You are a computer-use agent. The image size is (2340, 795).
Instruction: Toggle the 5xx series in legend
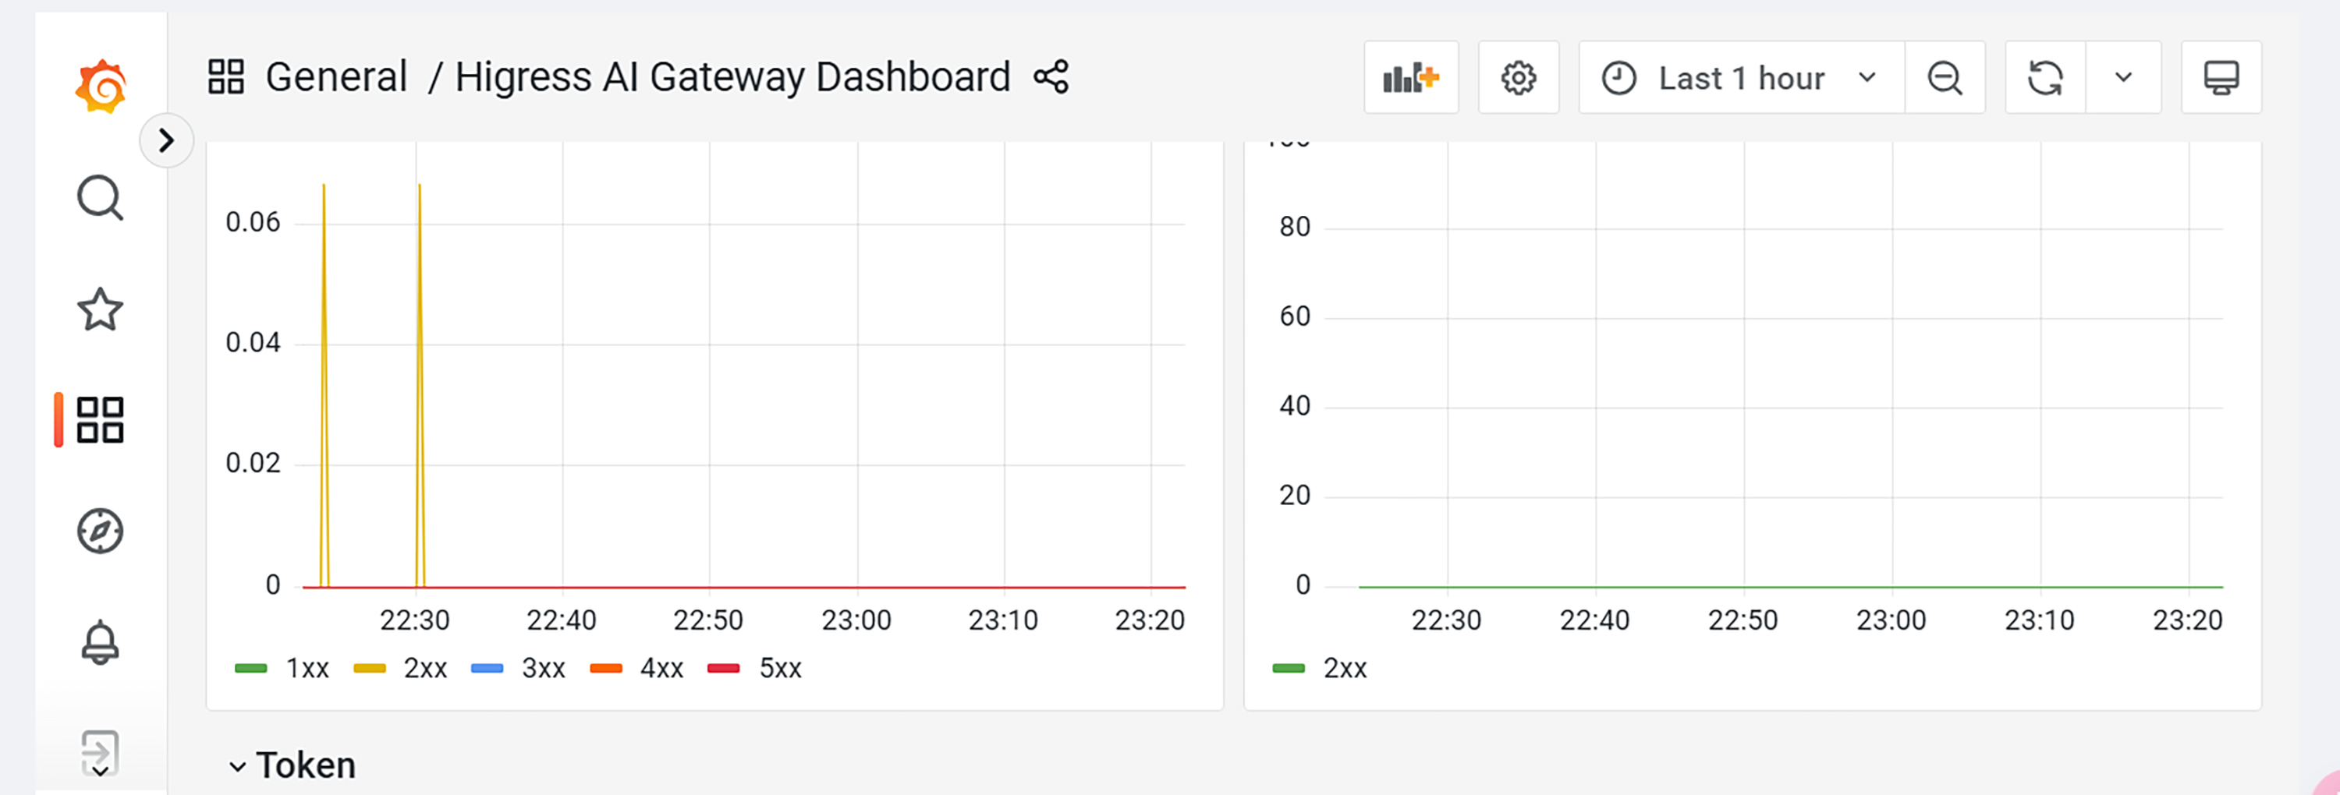780,669
